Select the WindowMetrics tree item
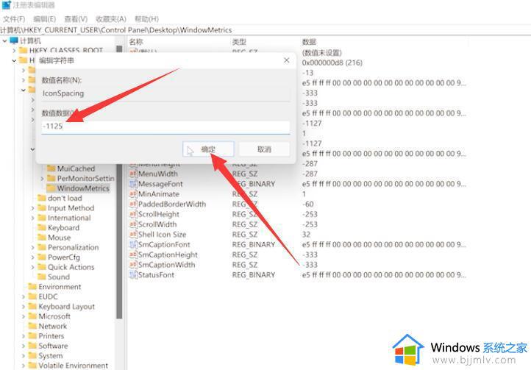This screenshot has width=531, height=370. [83, 188]
